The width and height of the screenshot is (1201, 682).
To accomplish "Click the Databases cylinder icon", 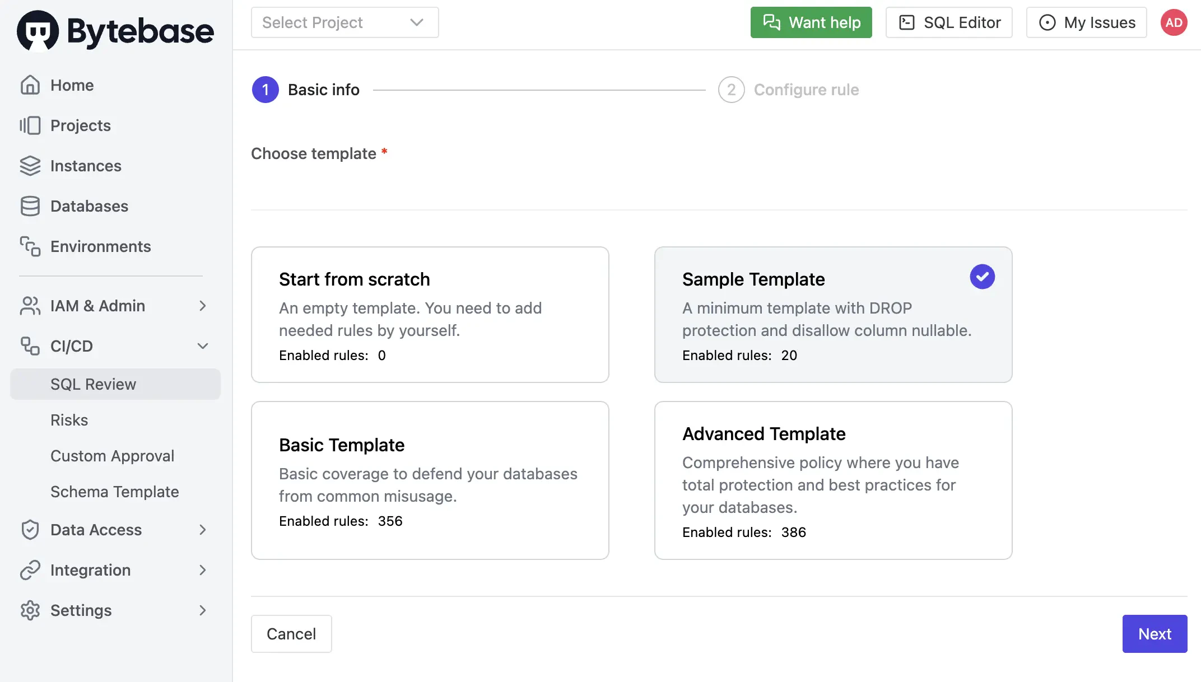I will [30, 206].
